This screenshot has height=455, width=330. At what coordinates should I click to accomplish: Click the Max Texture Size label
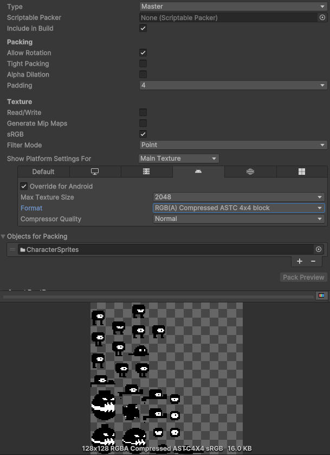(x=47, y=197)
